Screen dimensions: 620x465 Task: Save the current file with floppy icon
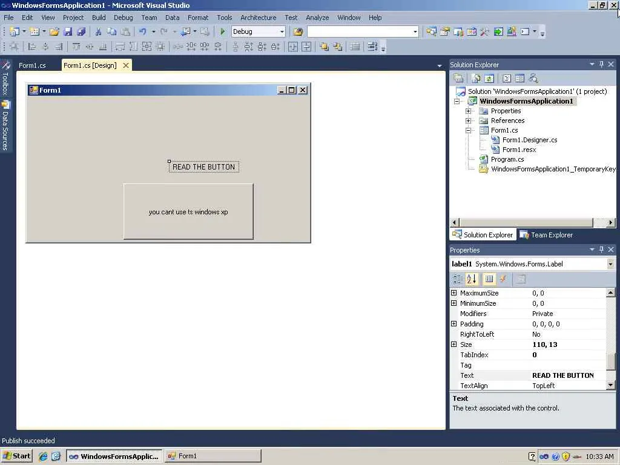(x=68, y=31)
